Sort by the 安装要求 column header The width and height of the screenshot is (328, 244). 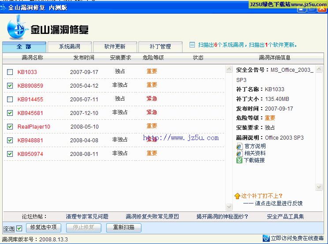(x=120, y=58)
